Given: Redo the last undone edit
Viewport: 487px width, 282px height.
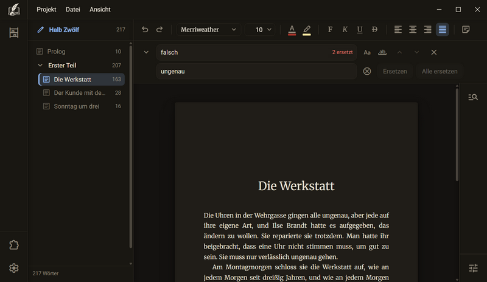Looking at the screenshot, I should click(x=159, y=29).
